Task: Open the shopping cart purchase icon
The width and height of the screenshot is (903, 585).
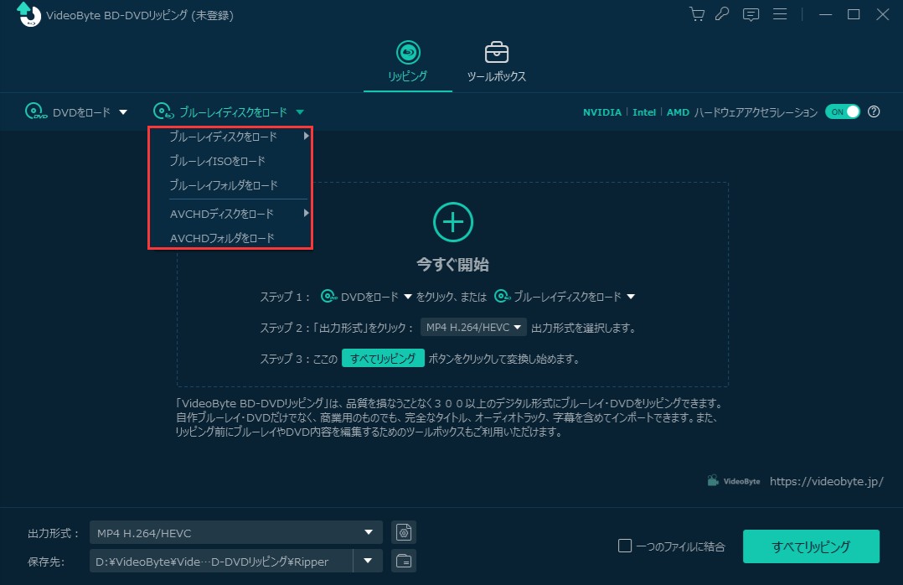Action: 697,14
